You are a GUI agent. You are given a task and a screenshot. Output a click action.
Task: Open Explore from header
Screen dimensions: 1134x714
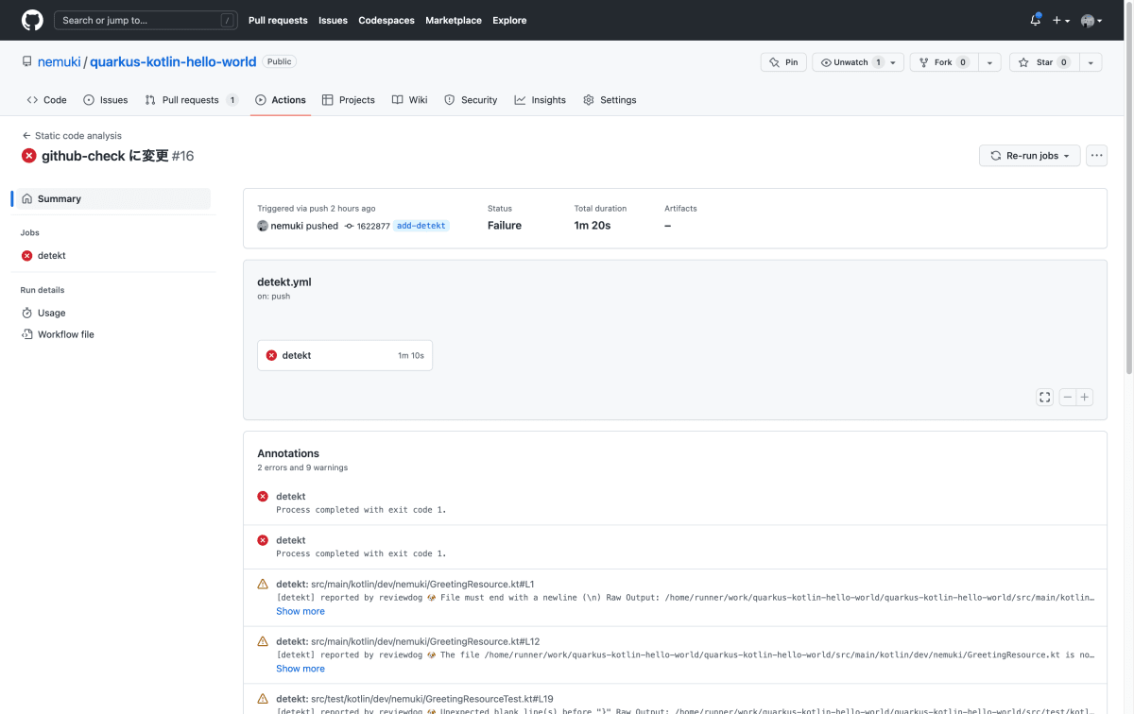point(509,20)
